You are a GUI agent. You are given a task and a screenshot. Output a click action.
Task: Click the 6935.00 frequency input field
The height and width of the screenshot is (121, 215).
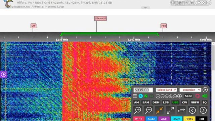pos(143,90)
